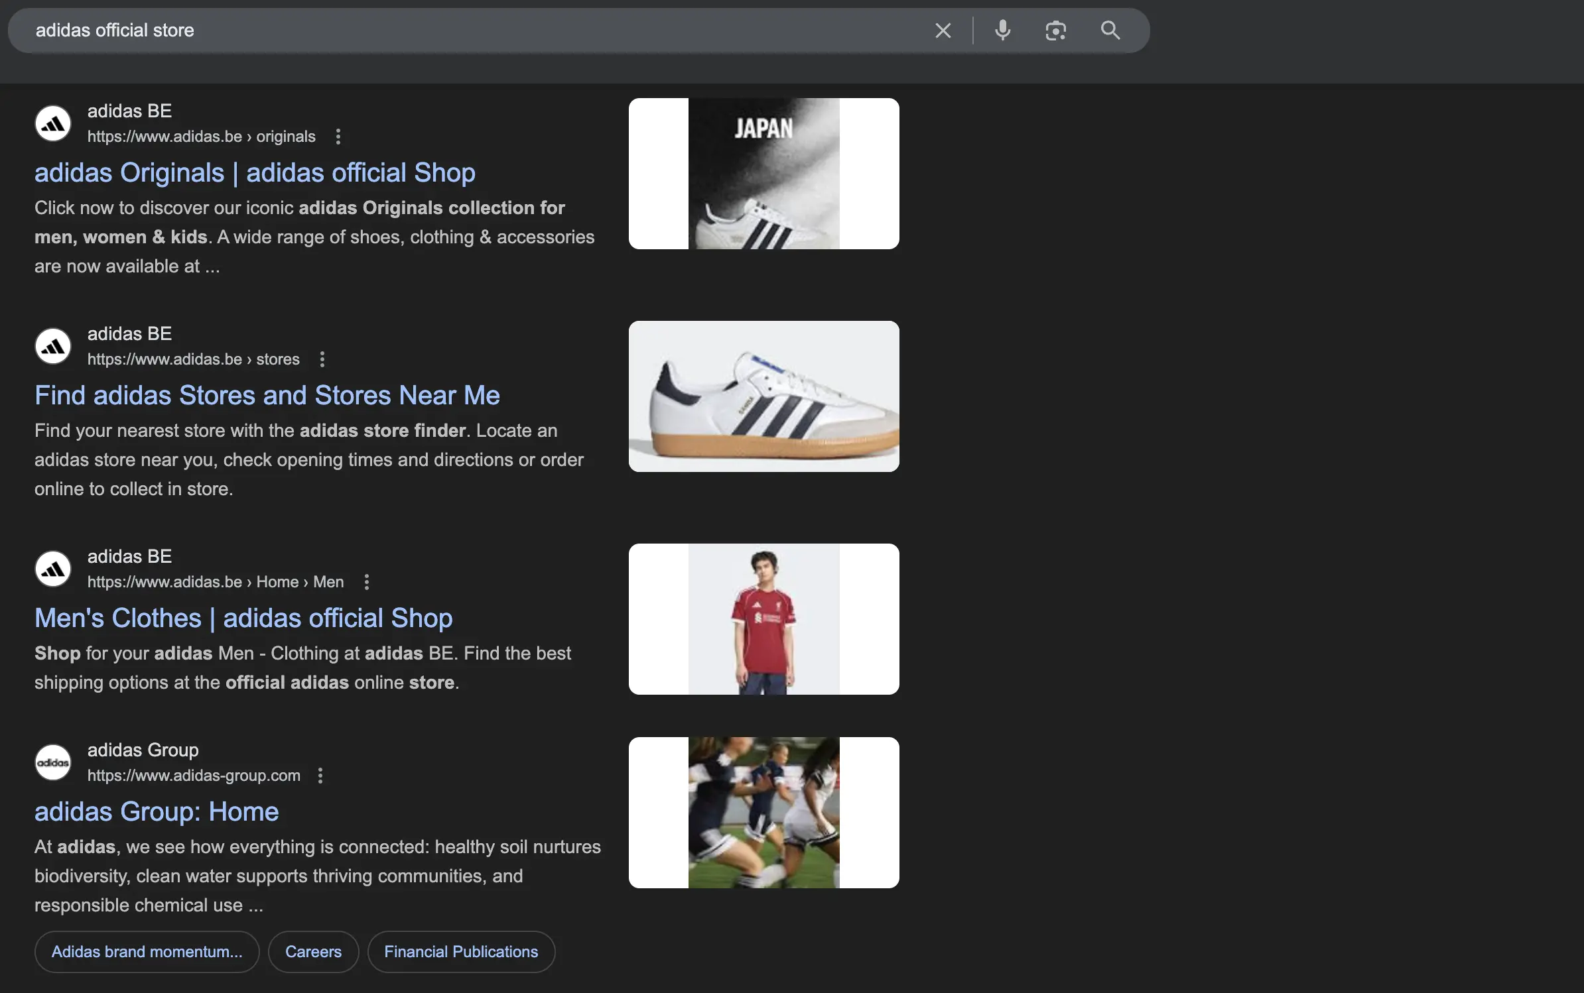The height and width of the screenshot is (993, 1584).
Task: Click URL https://www.adidas.be › originals
Action: (202, 137)
